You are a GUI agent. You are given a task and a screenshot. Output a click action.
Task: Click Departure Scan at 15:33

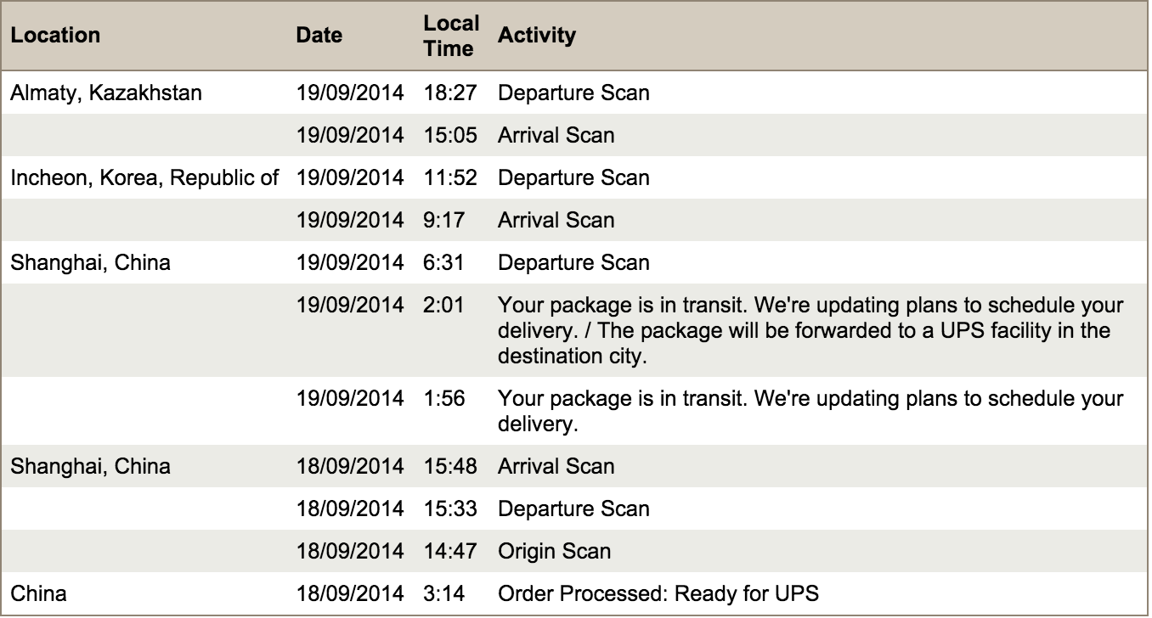click(x=573, y=508)
